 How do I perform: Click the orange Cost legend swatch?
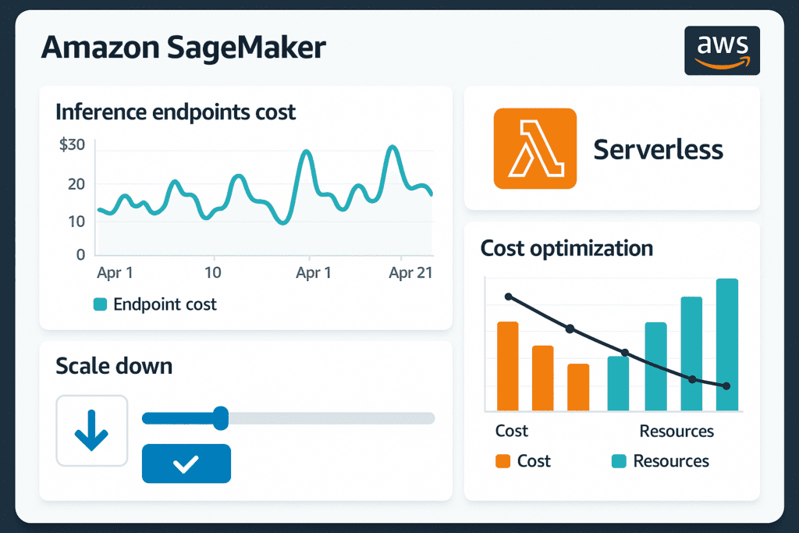pos(503,461)
